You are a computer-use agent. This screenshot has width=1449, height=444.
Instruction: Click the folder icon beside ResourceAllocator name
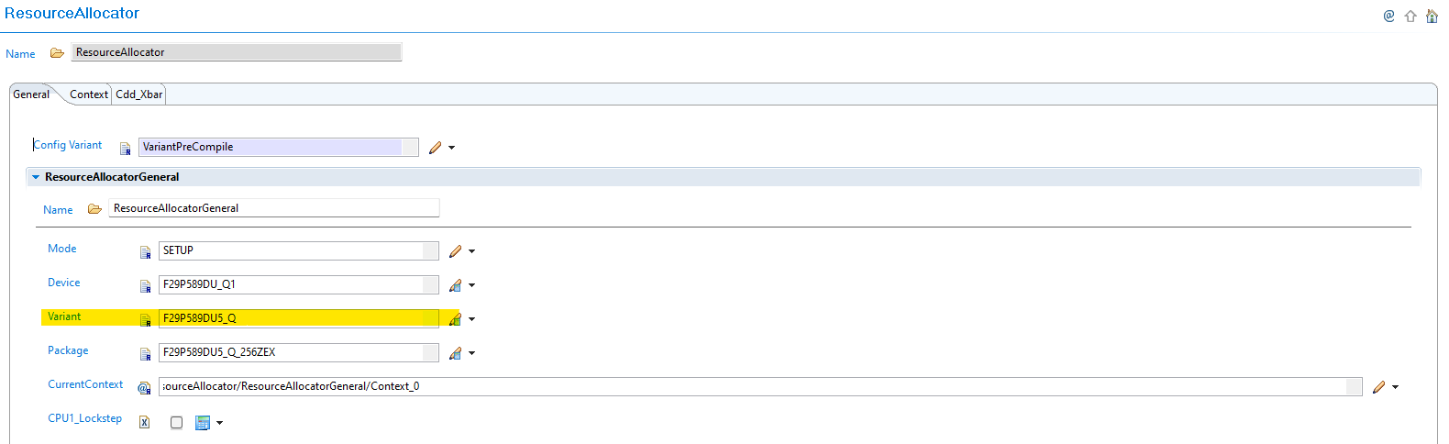57,53
